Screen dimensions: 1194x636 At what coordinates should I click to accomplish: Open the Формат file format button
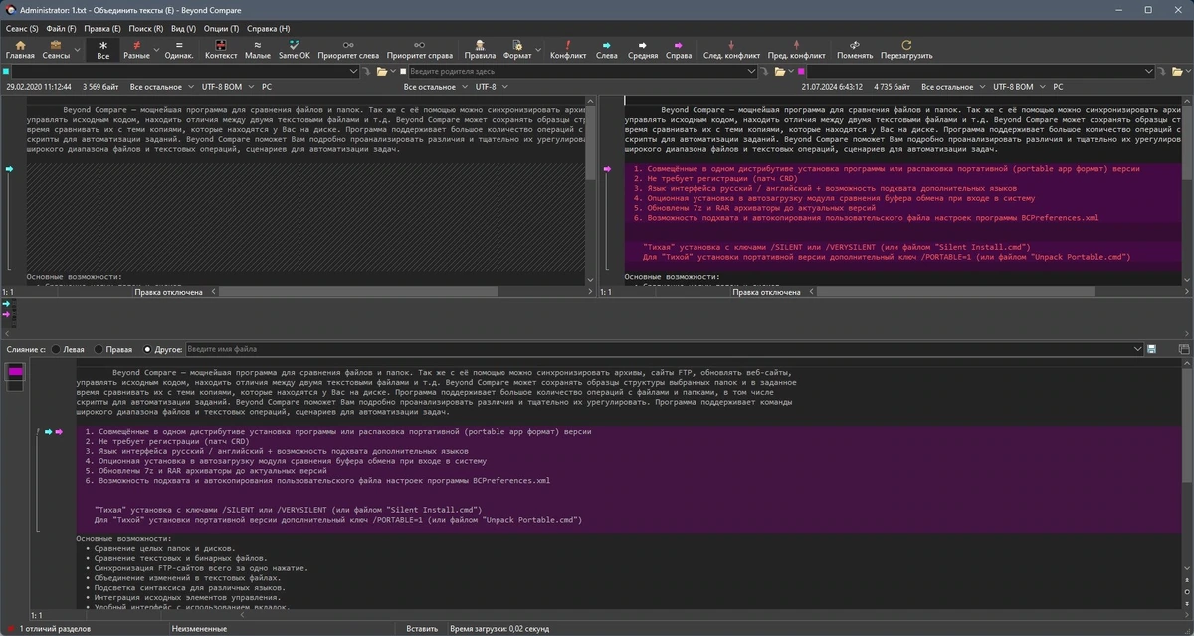click(517, 50)
